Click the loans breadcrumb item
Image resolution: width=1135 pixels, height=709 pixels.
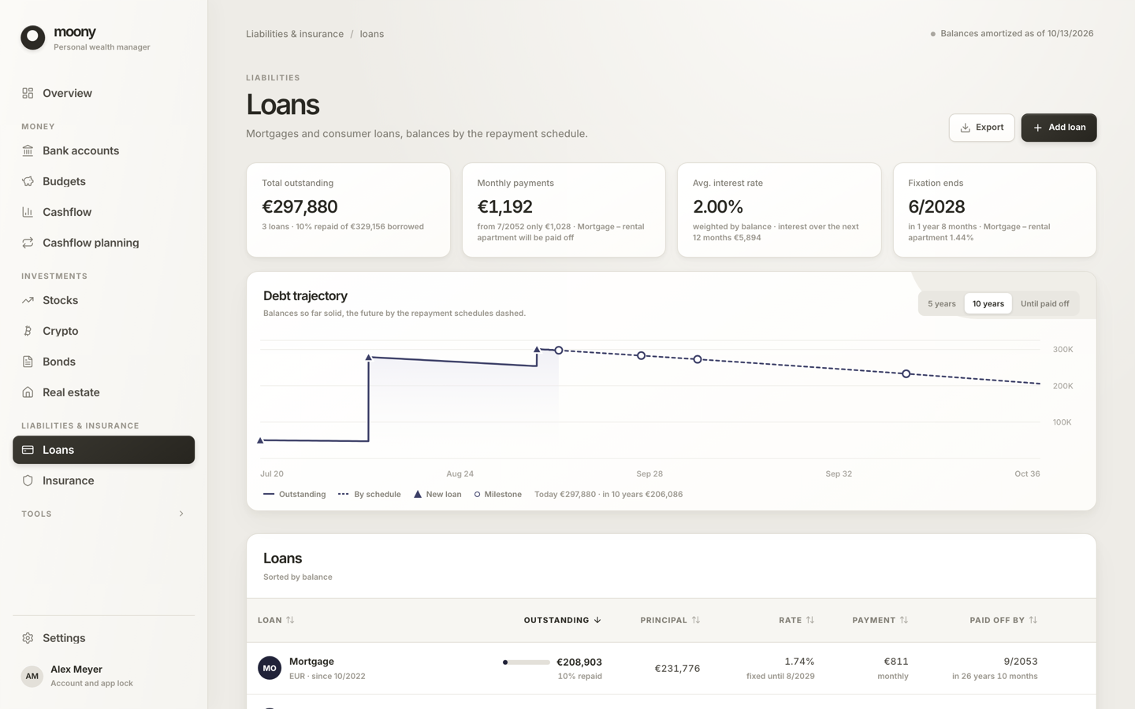[x=372, y=34]
